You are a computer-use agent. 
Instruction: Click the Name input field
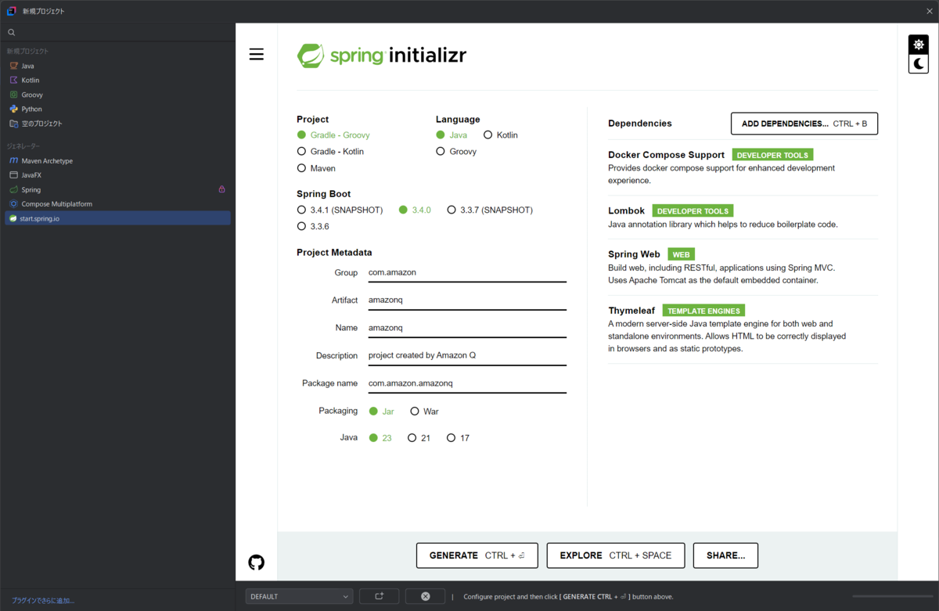click(x=467, y=328)
